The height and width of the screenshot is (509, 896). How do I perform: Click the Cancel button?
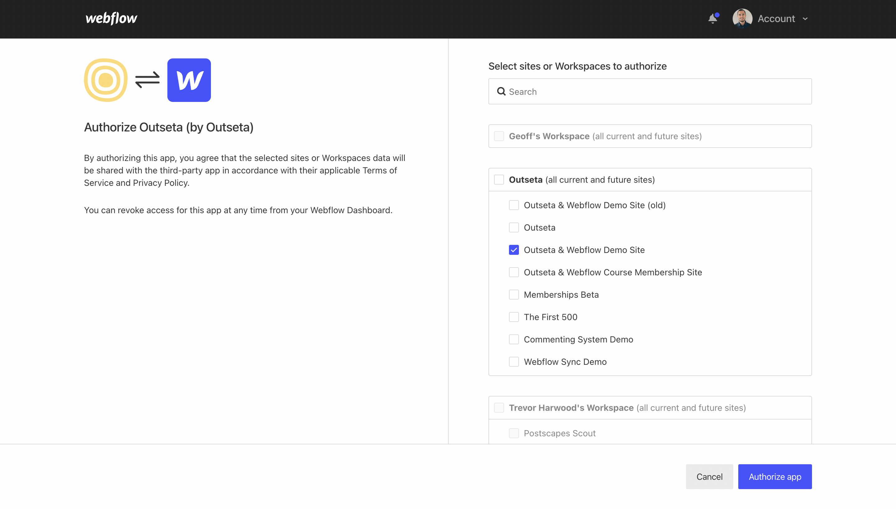tap(709, 476)
